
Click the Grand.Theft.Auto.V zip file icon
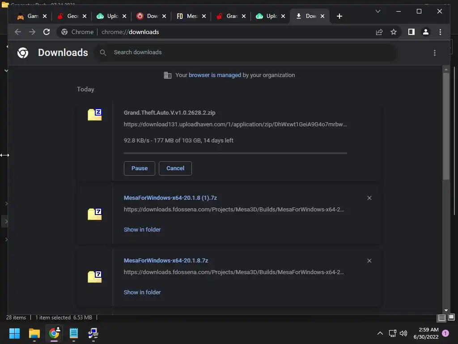click(95, 114)
